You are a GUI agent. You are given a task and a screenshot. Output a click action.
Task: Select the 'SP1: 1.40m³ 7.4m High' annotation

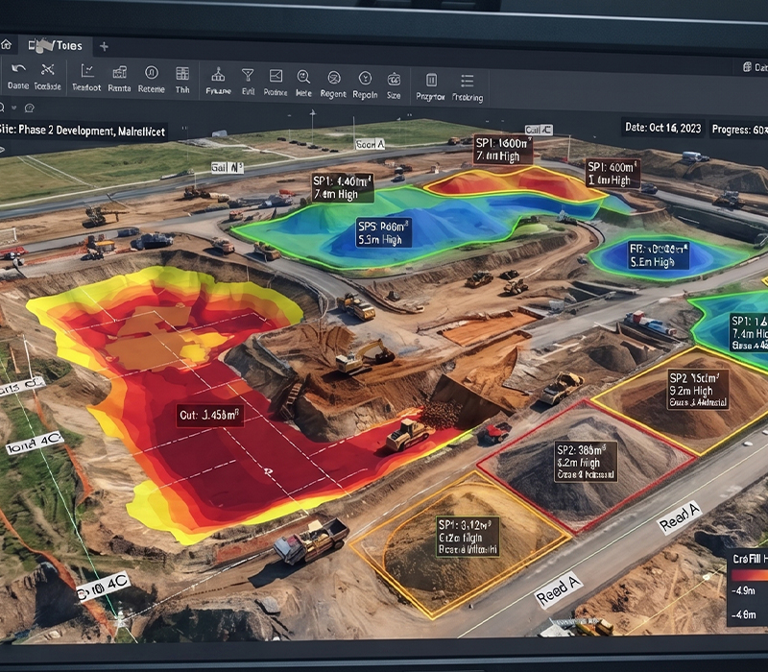tap(343, 187)
